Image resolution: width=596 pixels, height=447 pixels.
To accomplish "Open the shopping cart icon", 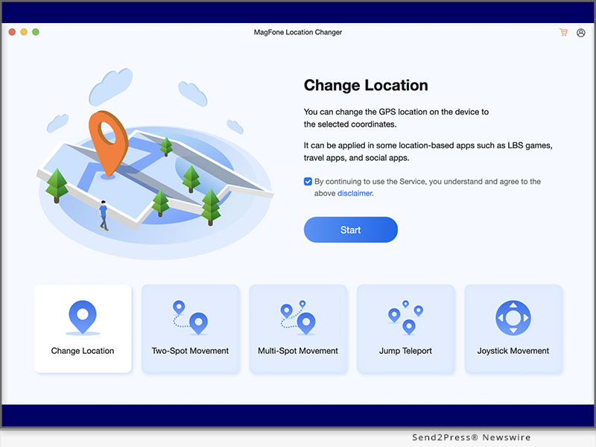I will point(564,33).
